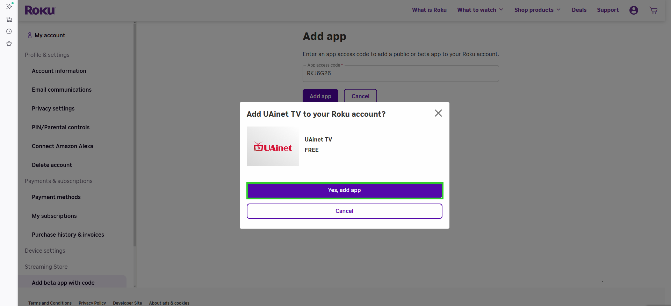Select Privacy settings in sidebar
Viewport: 671px width, 306px height.
click(x=53, y=108)
